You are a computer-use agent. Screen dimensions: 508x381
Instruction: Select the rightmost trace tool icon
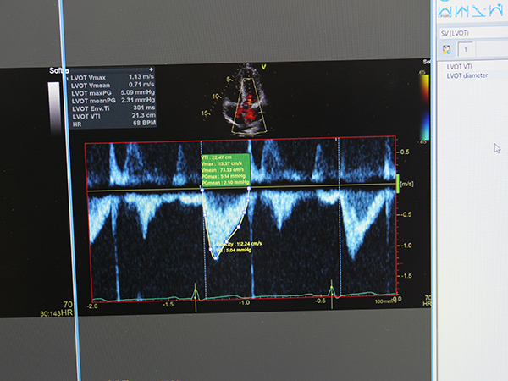coord(495,9)
